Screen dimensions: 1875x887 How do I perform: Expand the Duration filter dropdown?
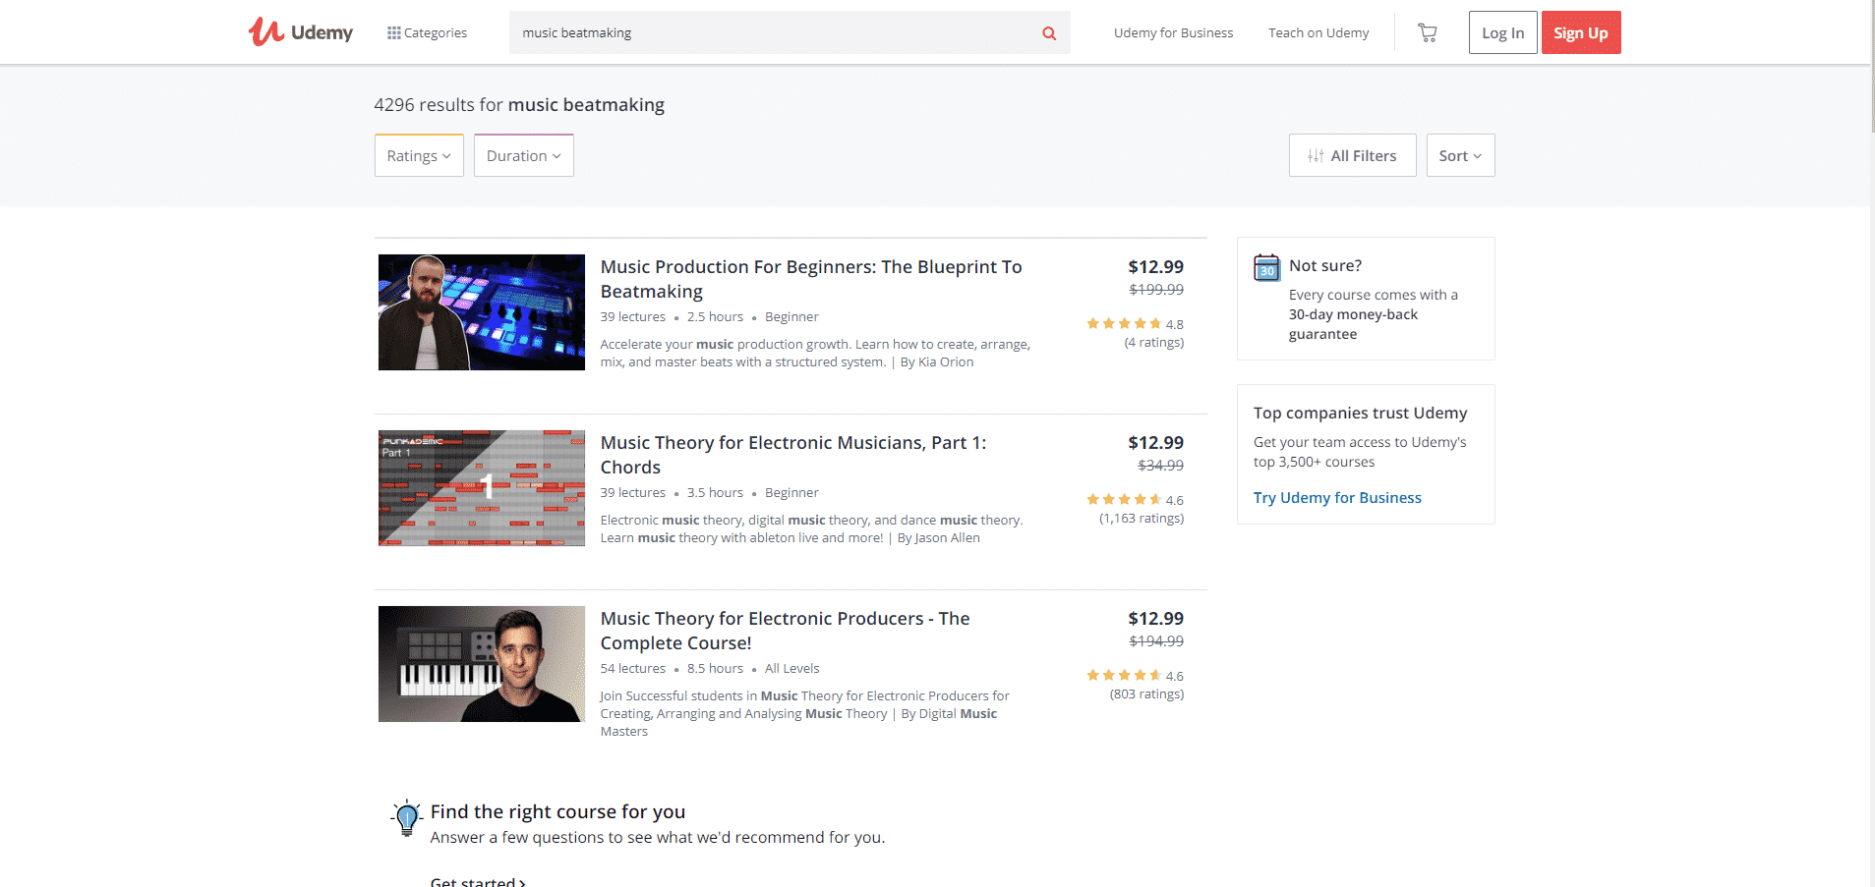[523, 156]
